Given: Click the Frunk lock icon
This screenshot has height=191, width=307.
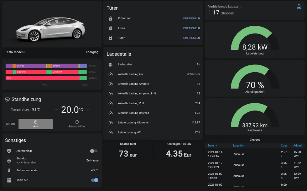Looking at the screenshot, I should coord(111,28).
